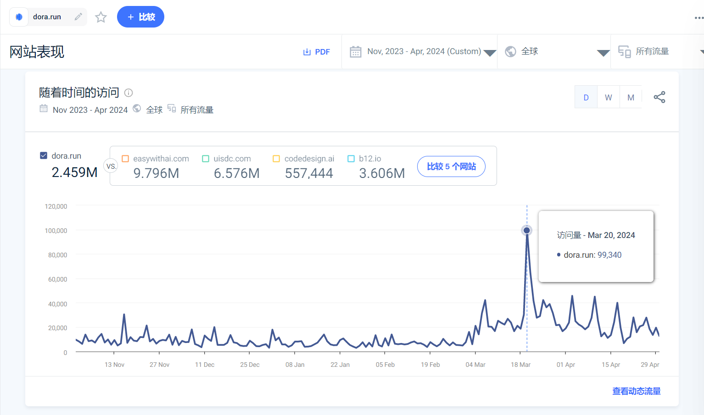
Task: Click the 29 Apr axis label
Action: point(650,365)
